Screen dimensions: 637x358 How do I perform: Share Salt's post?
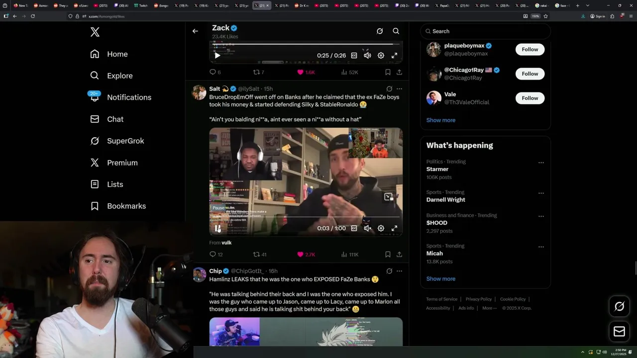[399, 254]
